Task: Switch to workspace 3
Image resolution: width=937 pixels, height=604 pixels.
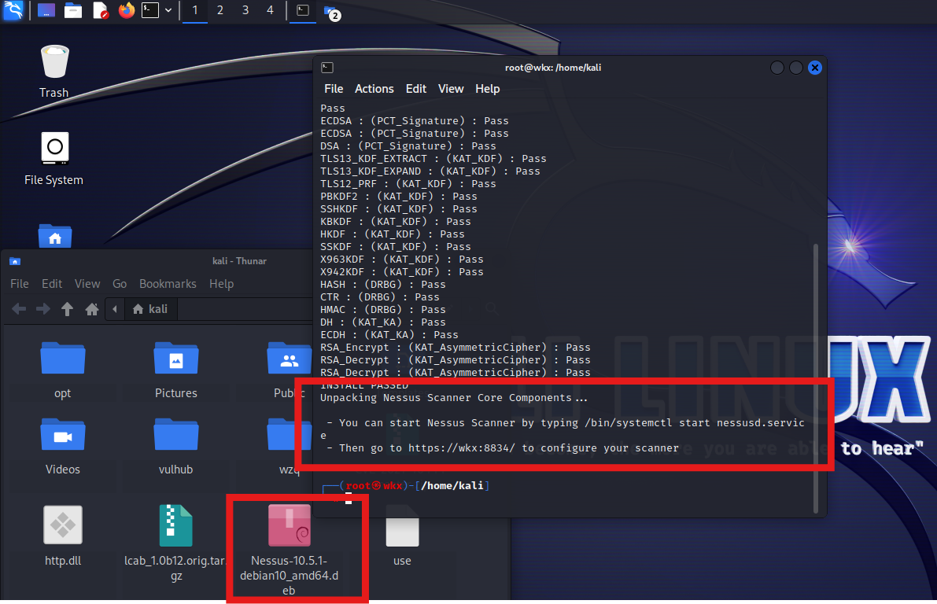Action: pyautogui.click(x=245, y=10)
